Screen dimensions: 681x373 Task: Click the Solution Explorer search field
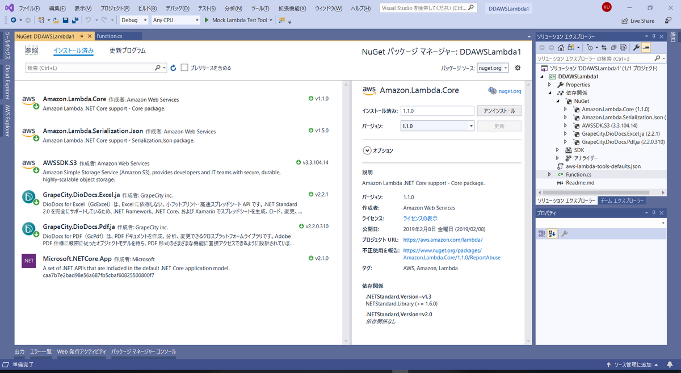pos(601,59)
